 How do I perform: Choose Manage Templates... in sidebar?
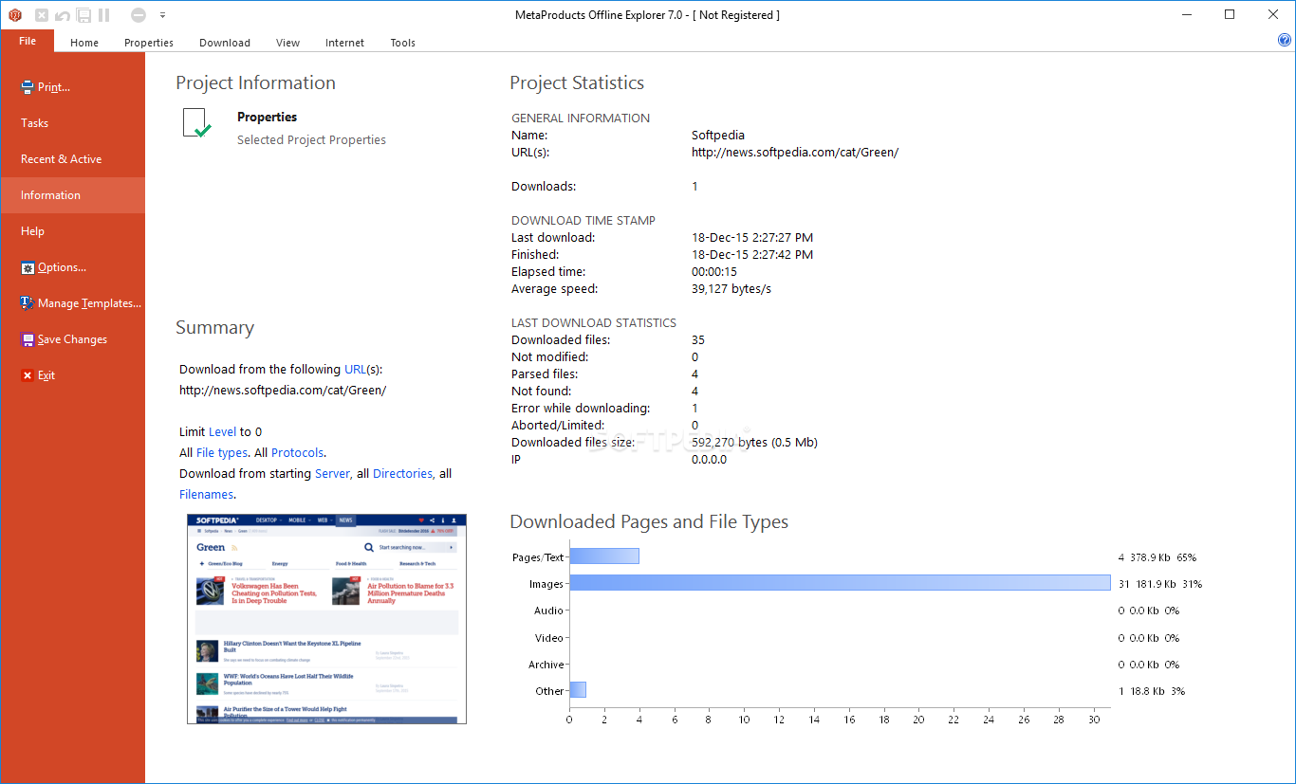tap(73, 303)
